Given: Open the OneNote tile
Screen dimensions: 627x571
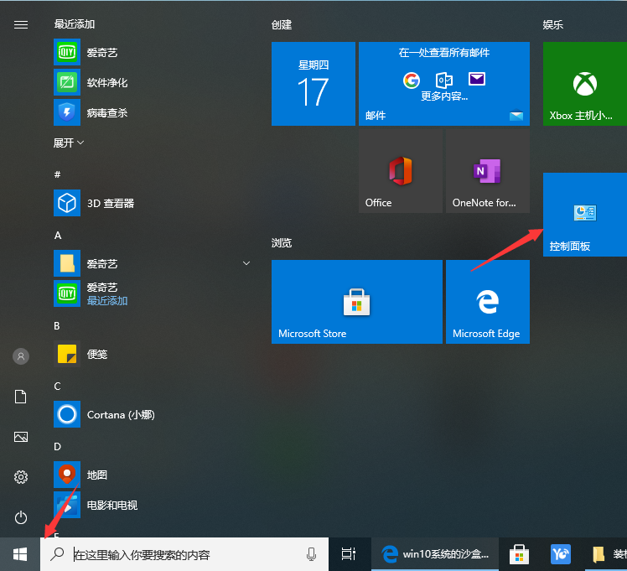Looking at the screenshot, I should click(x=487, y=171).
